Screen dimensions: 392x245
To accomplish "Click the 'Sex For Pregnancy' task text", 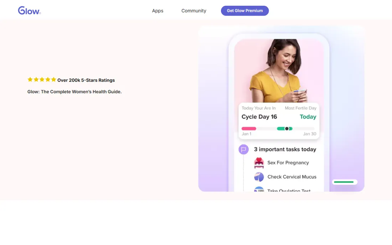I will click(288, 163).
